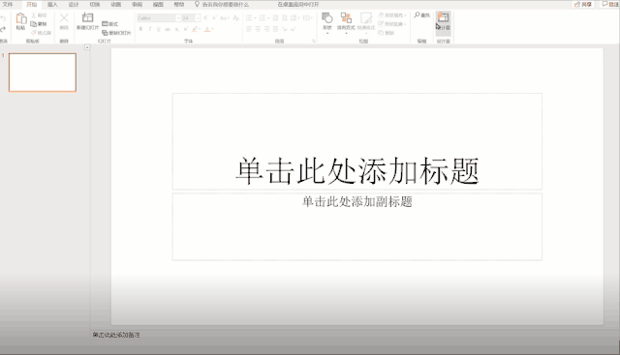Click the Comments (批注) button
The image size is (620, 355).
click(610, 4)
